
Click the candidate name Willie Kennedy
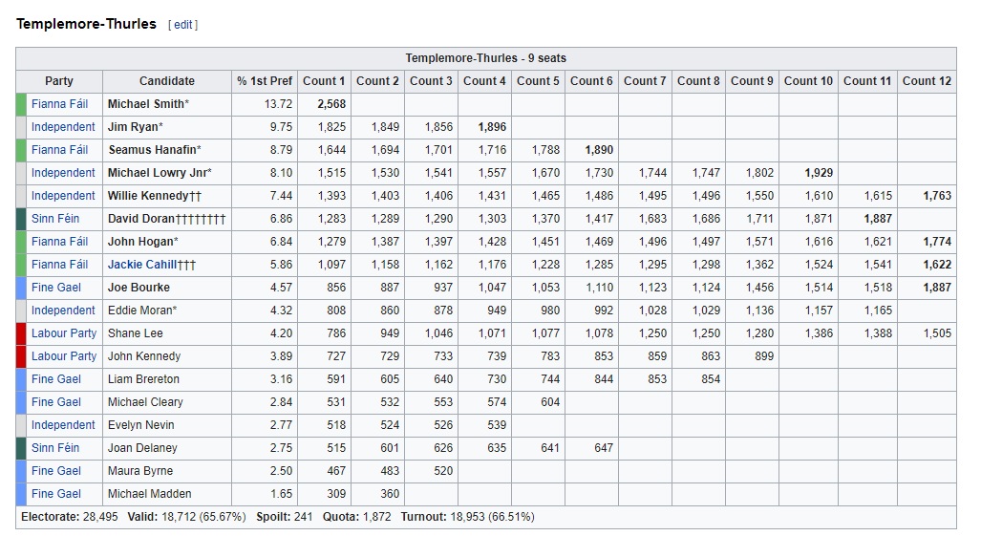[148, 196]
